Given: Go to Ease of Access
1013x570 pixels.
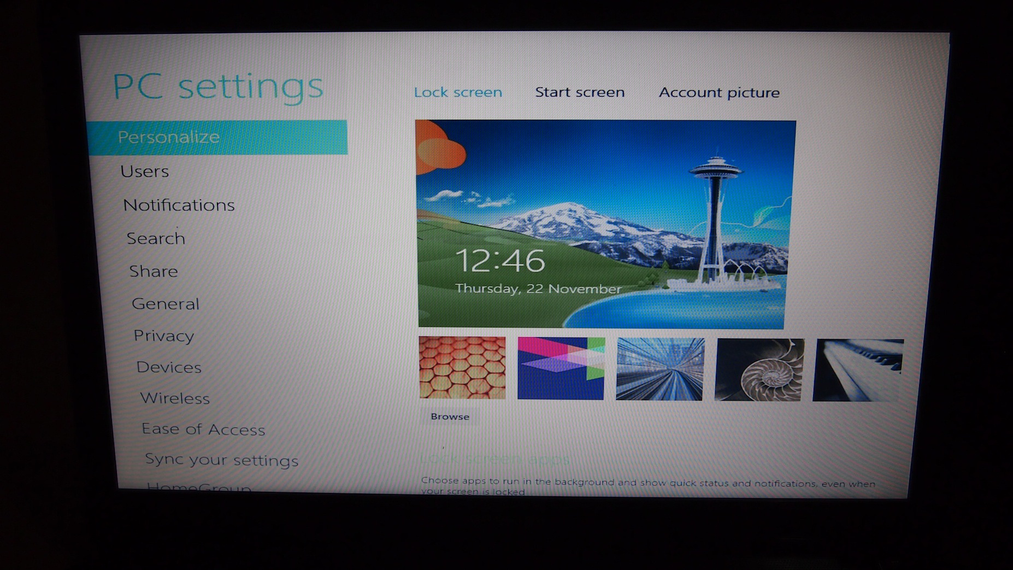Looking at the screenshot, I should click(203, 429).
